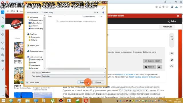This screenshot has width=183, height=103.
Task: Open the sidebar settings gear icon
Action: pyautogui.click(x=3, y=61)
